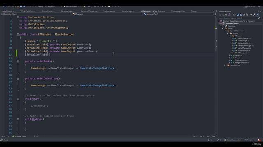Screen dimensions: 263x147
Task: Select Assembly-CSharp project node
Action: coord(232,24)
